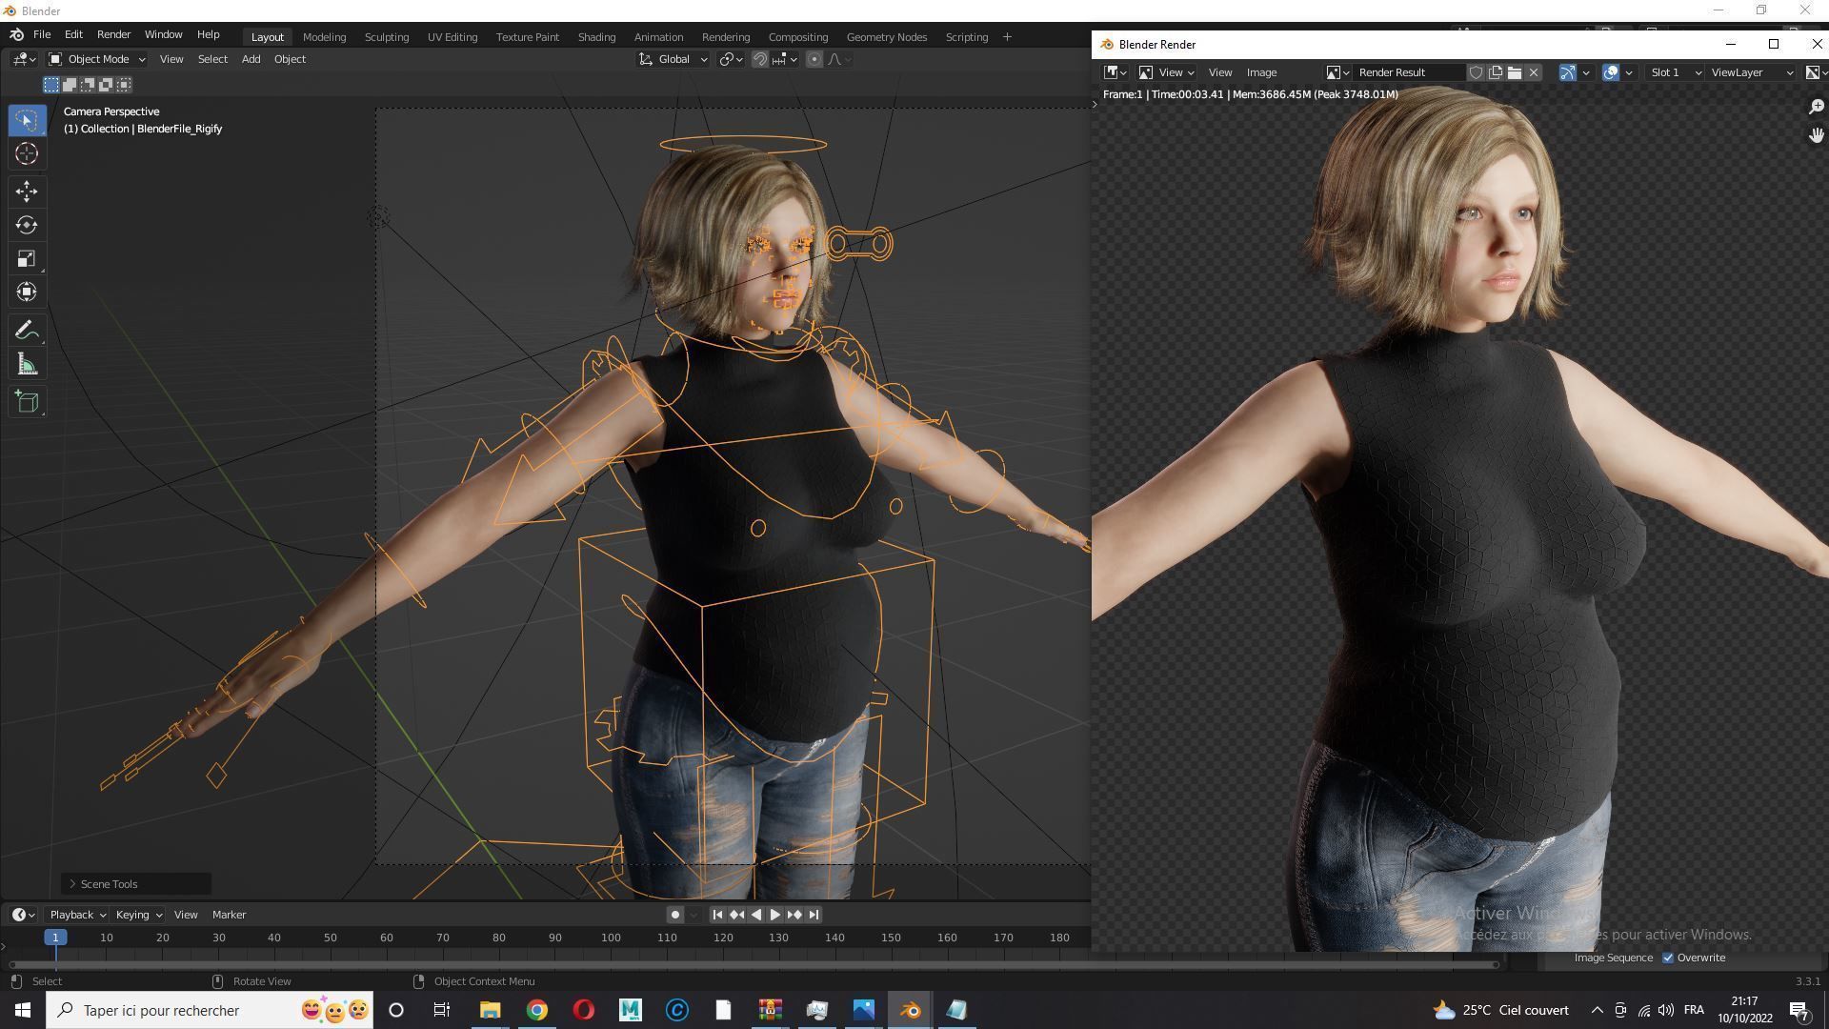The width and height of the screenshot is (1829, 1029).
Task: Jump to next keyframe
Action: click(x=794, y=915)
